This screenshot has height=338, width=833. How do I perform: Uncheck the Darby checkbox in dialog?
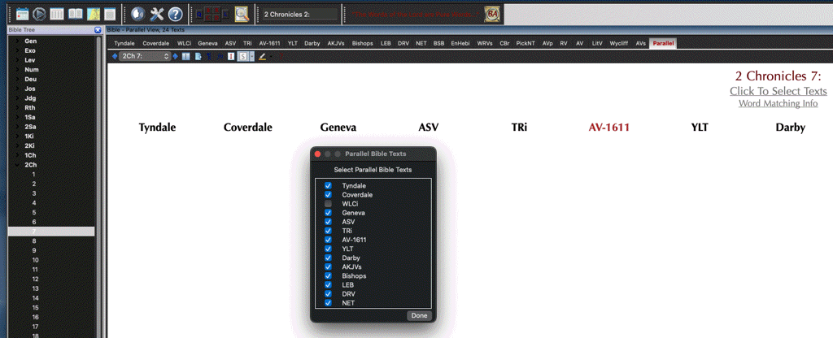(x=329, y=258)
